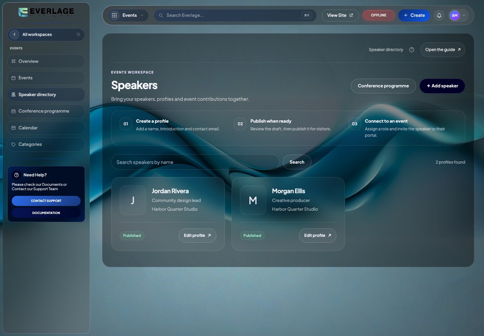The width and height of the screenshot is (484, 336).
Task: Open the workspace grid dots icon
Action: pyautogui.click(x=78, y=34)
